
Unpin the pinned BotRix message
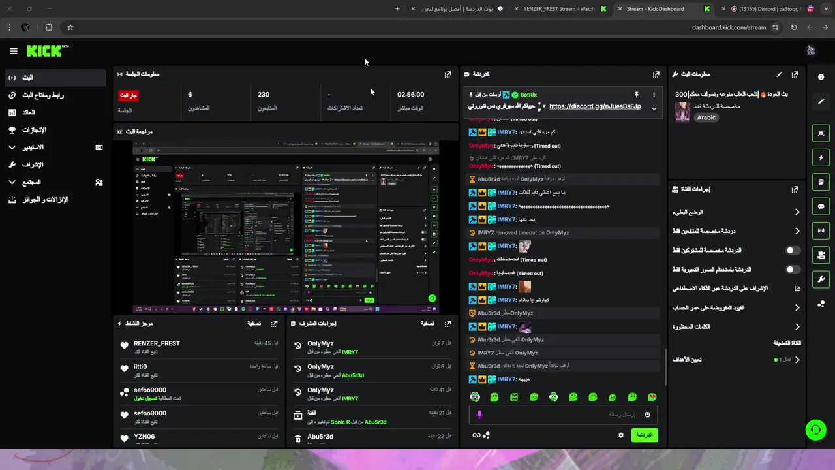tap(637, 95)
